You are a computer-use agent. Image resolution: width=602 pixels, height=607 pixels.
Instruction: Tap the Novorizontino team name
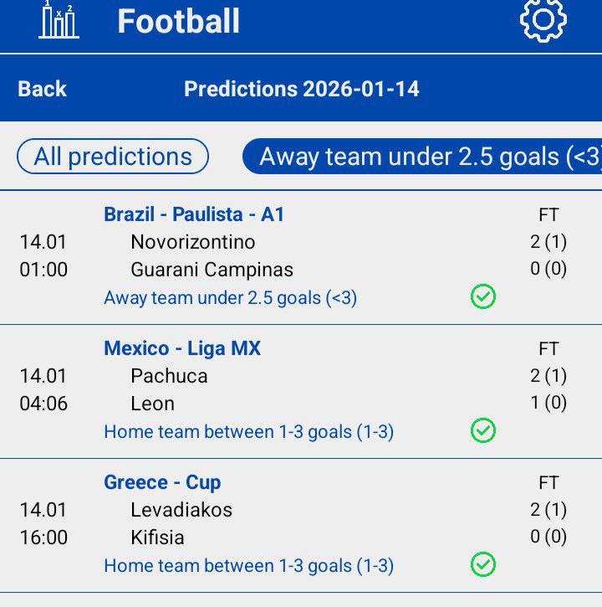click(x=193, y=242)
